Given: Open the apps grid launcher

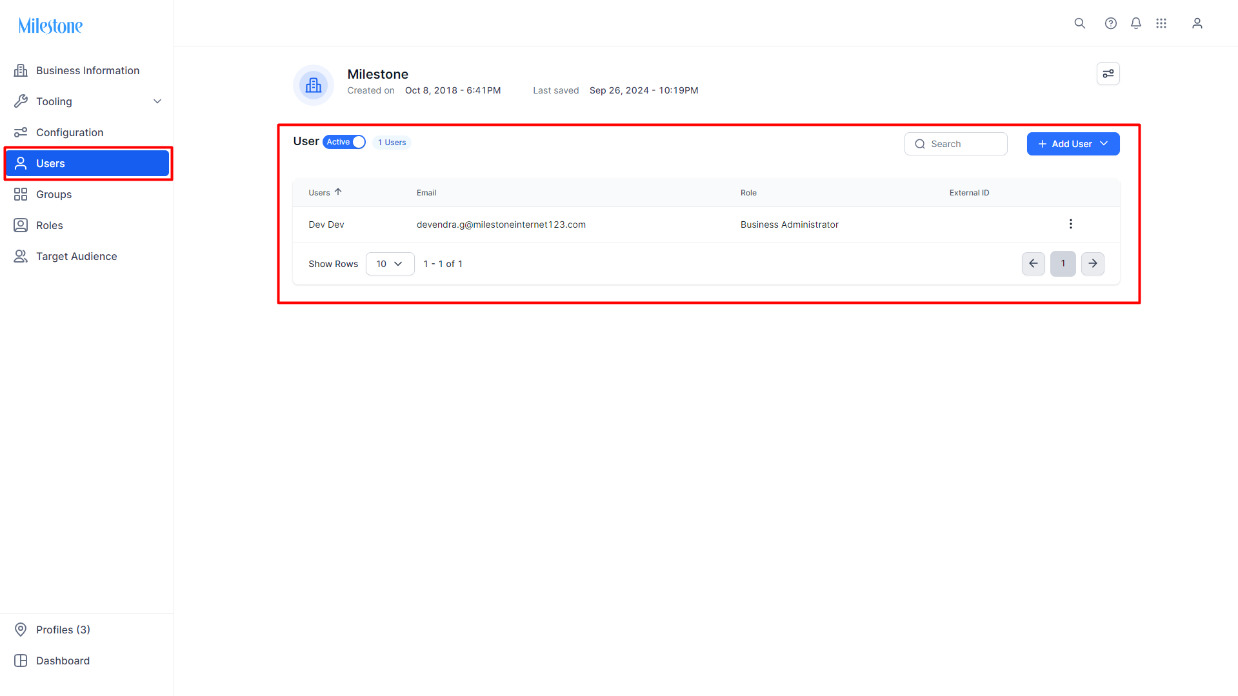Looking at the screenshot, I should (x=1161, y=23).
